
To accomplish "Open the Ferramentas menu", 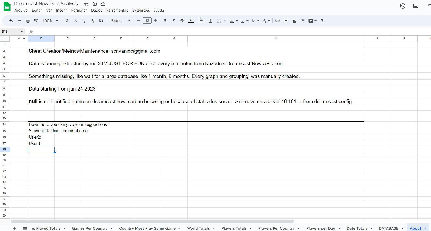I will (117, 10).
